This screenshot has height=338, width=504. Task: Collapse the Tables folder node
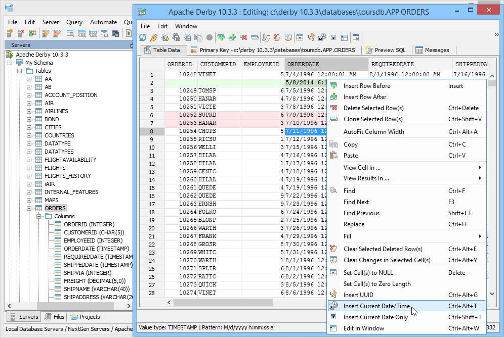[x=19, y=71]
